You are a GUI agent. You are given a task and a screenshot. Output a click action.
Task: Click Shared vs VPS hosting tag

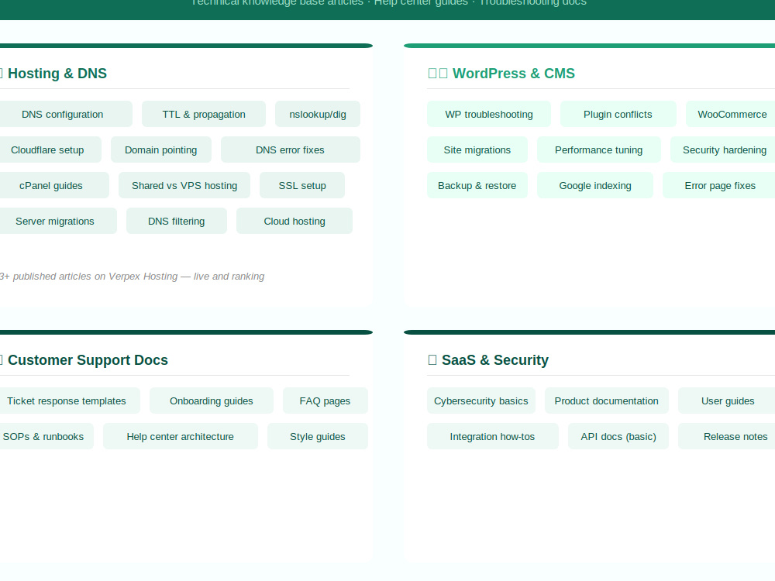[184, 185]
